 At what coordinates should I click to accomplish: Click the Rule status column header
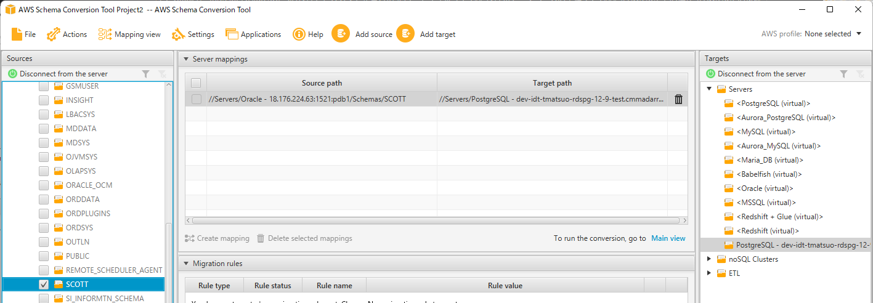click(273, 286)
